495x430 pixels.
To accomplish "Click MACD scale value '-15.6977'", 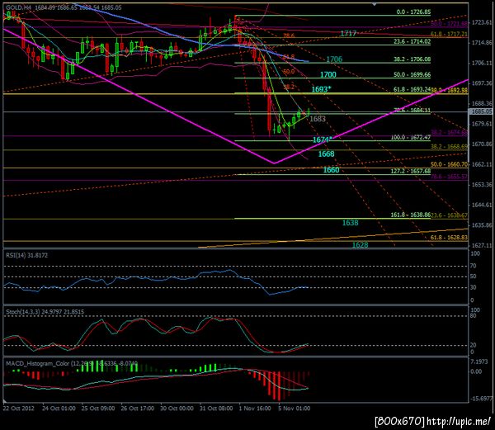I will point(482,399).
